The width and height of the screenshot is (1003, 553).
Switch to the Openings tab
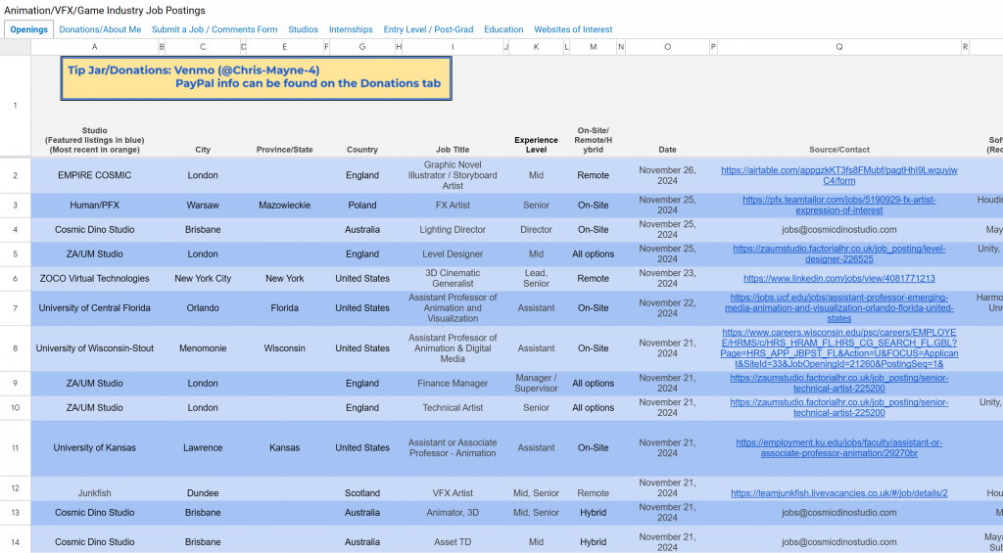28,29
